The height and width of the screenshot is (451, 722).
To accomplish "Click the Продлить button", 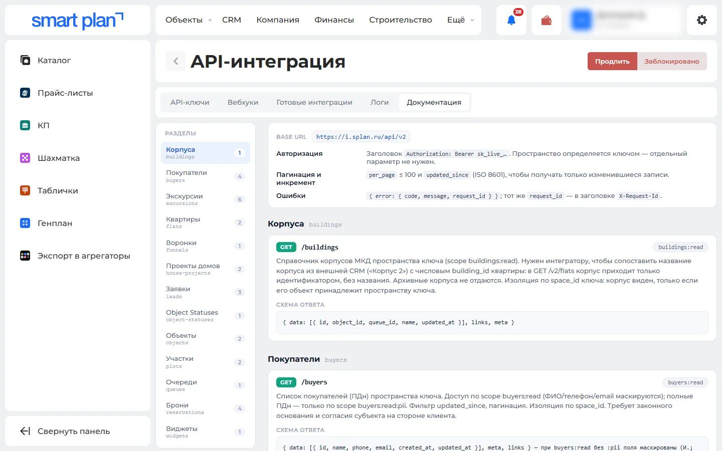I will point(612,61).
